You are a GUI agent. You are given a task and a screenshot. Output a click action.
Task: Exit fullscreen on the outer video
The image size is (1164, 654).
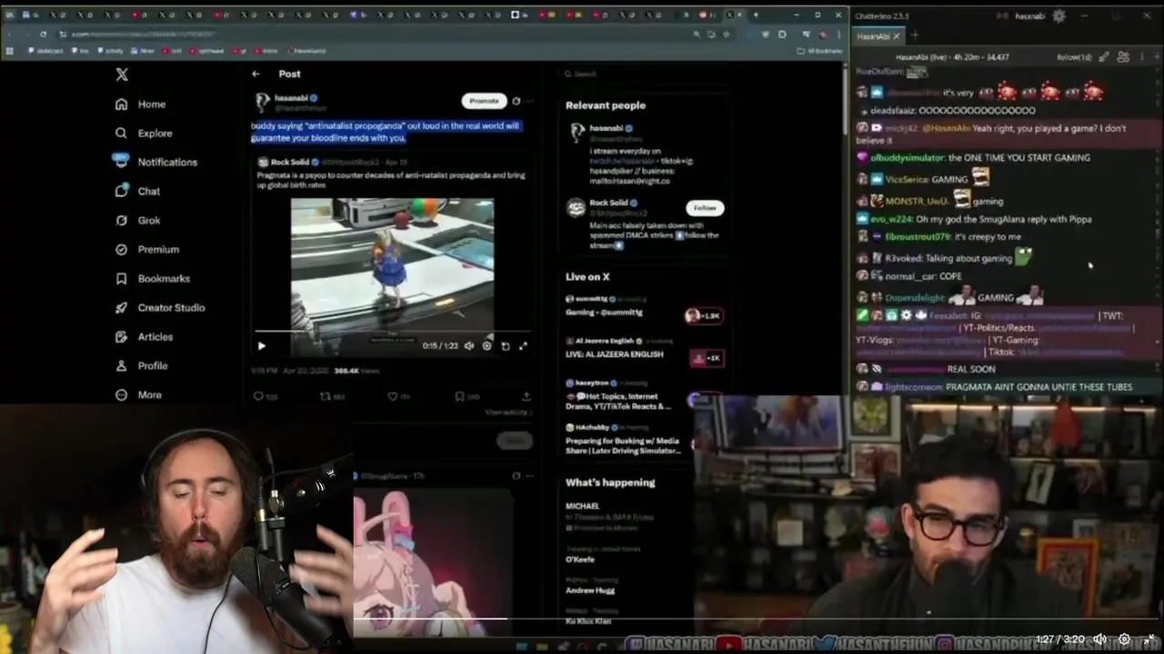[x=1148, y=639]
